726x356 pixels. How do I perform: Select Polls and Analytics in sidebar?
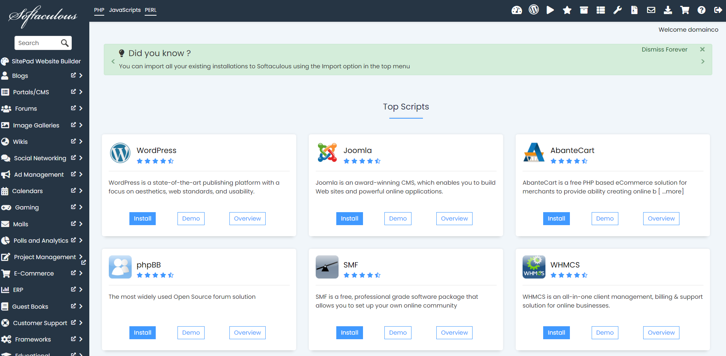pos(40,240)
